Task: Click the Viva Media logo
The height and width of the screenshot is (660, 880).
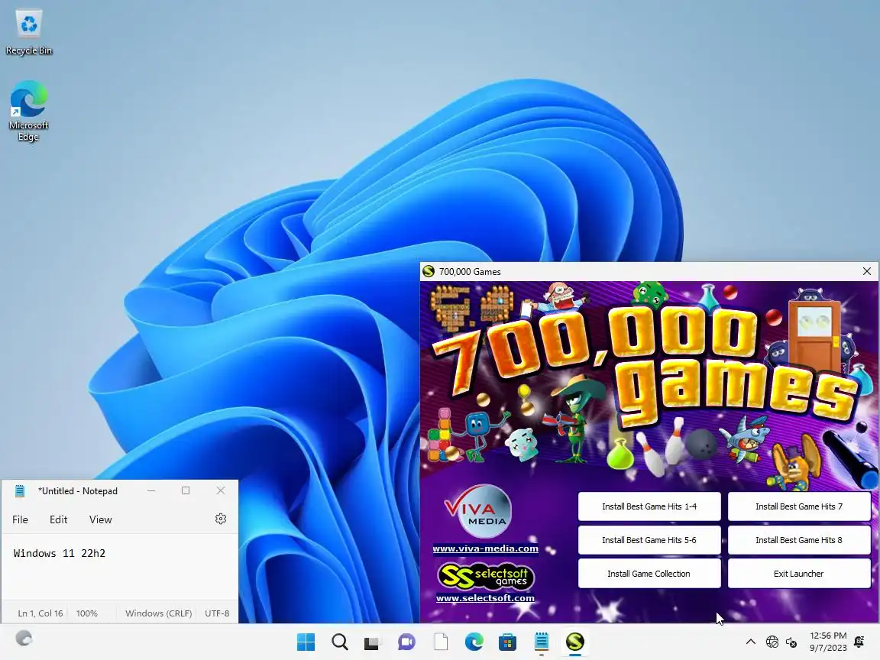Action: click(x=479, y=511)
